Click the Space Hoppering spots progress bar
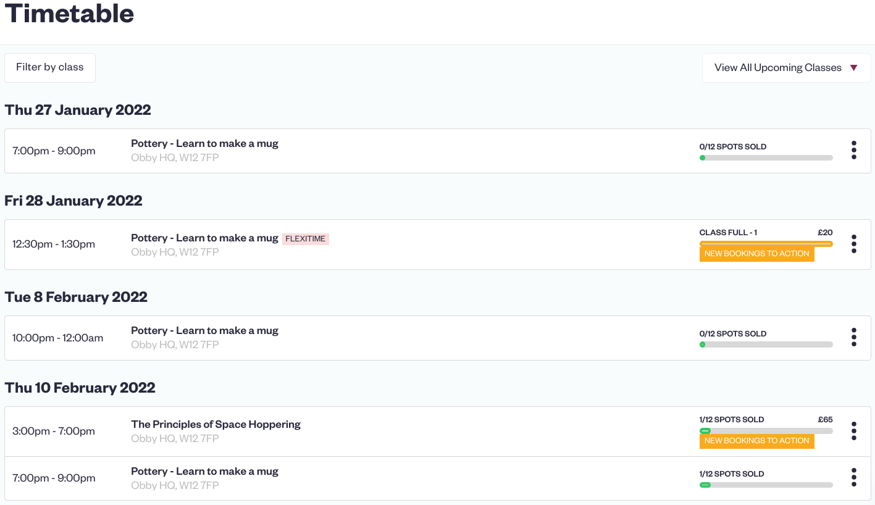875x505 pixels. 766,431
